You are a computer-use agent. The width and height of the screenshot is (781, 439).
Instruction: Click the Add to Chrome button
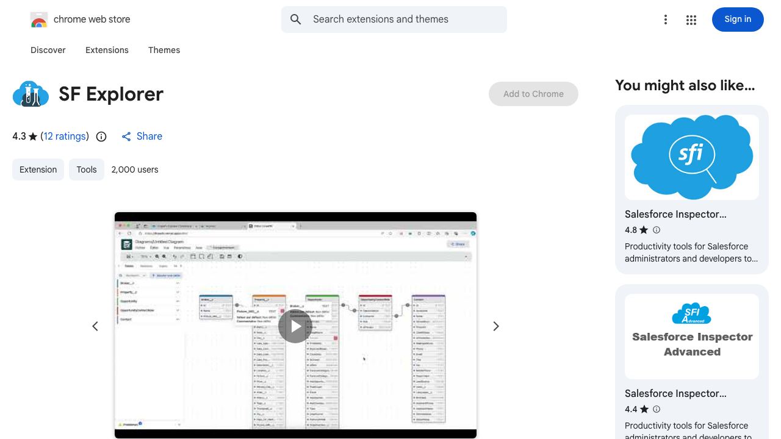tap(533, 94)
